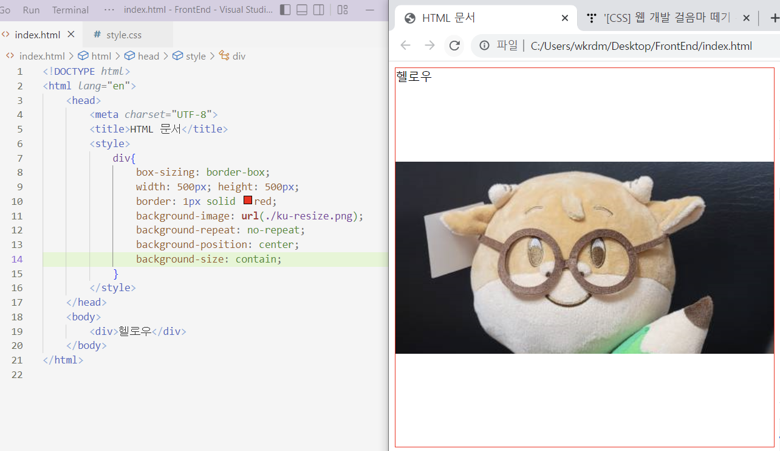Toggle the primary side bar layout icon

pyautogui.click(x=285, y=10)
